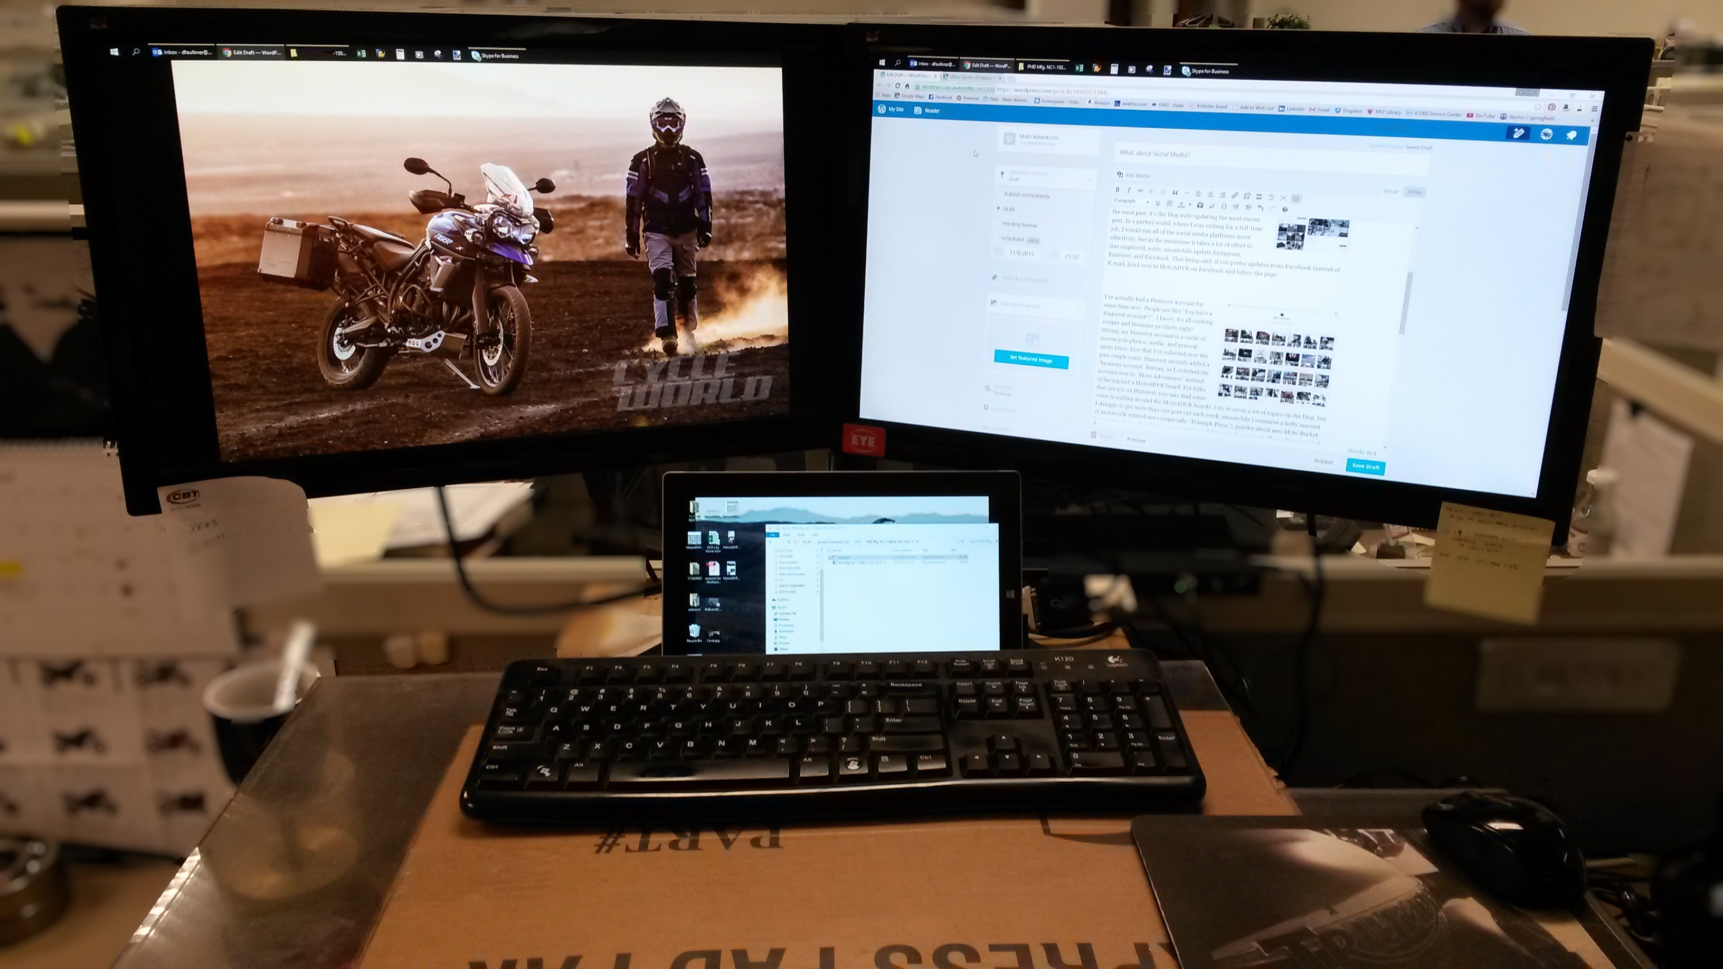The height and width of the screenshot is (969, 1723).
Task: Click the Undo arrow in editor toolbar
Action: pyautogui.click(x=1261, y=208)
